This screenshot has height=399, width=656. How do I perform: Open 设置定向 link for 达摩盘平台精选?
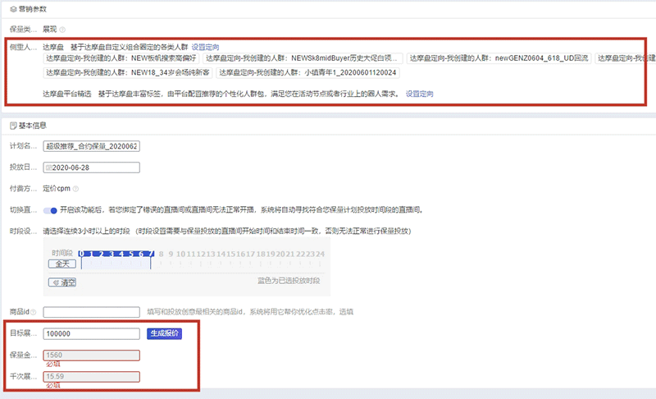coord(419,94)
